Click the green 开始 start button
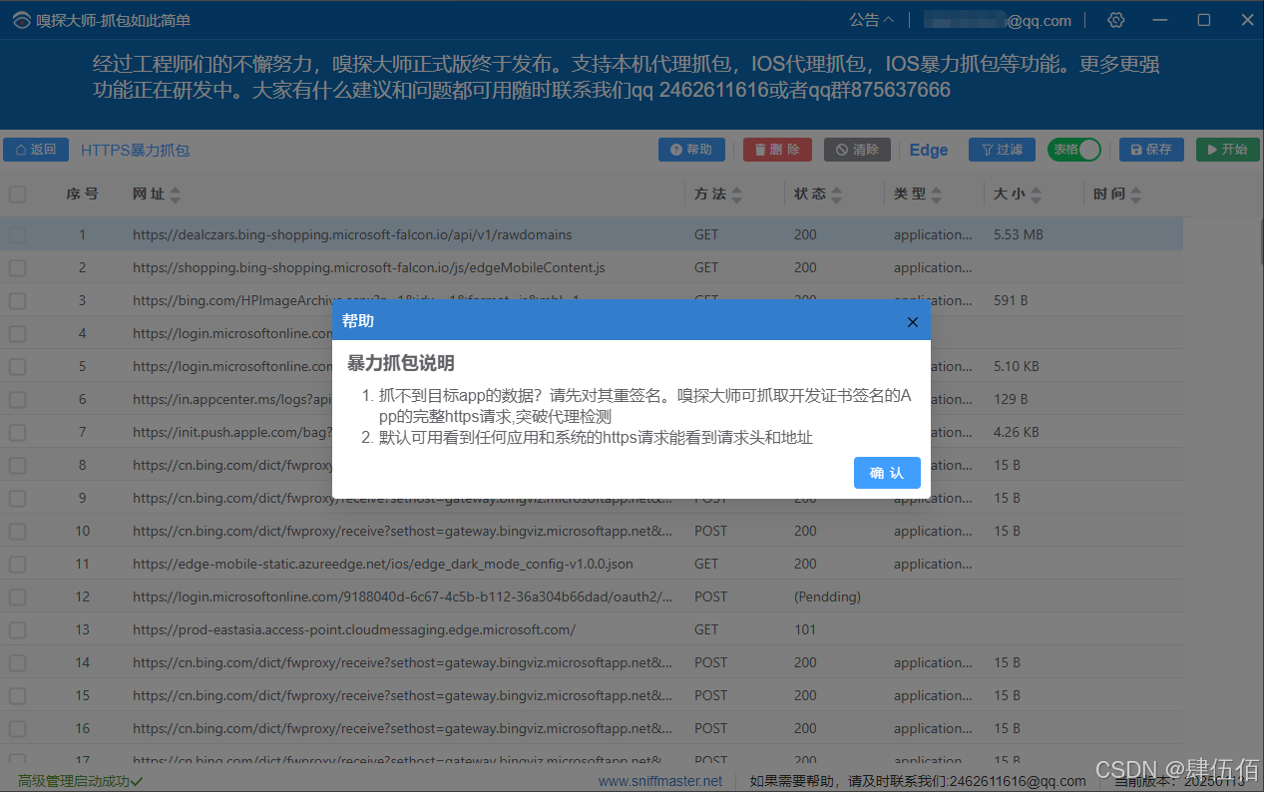The width and height of the screenshot is (1264, 792). [x=1227, y=150]
